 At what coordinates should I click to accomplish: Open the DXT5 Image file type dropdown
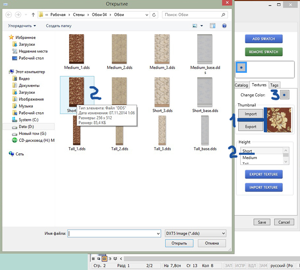(195, 233)
